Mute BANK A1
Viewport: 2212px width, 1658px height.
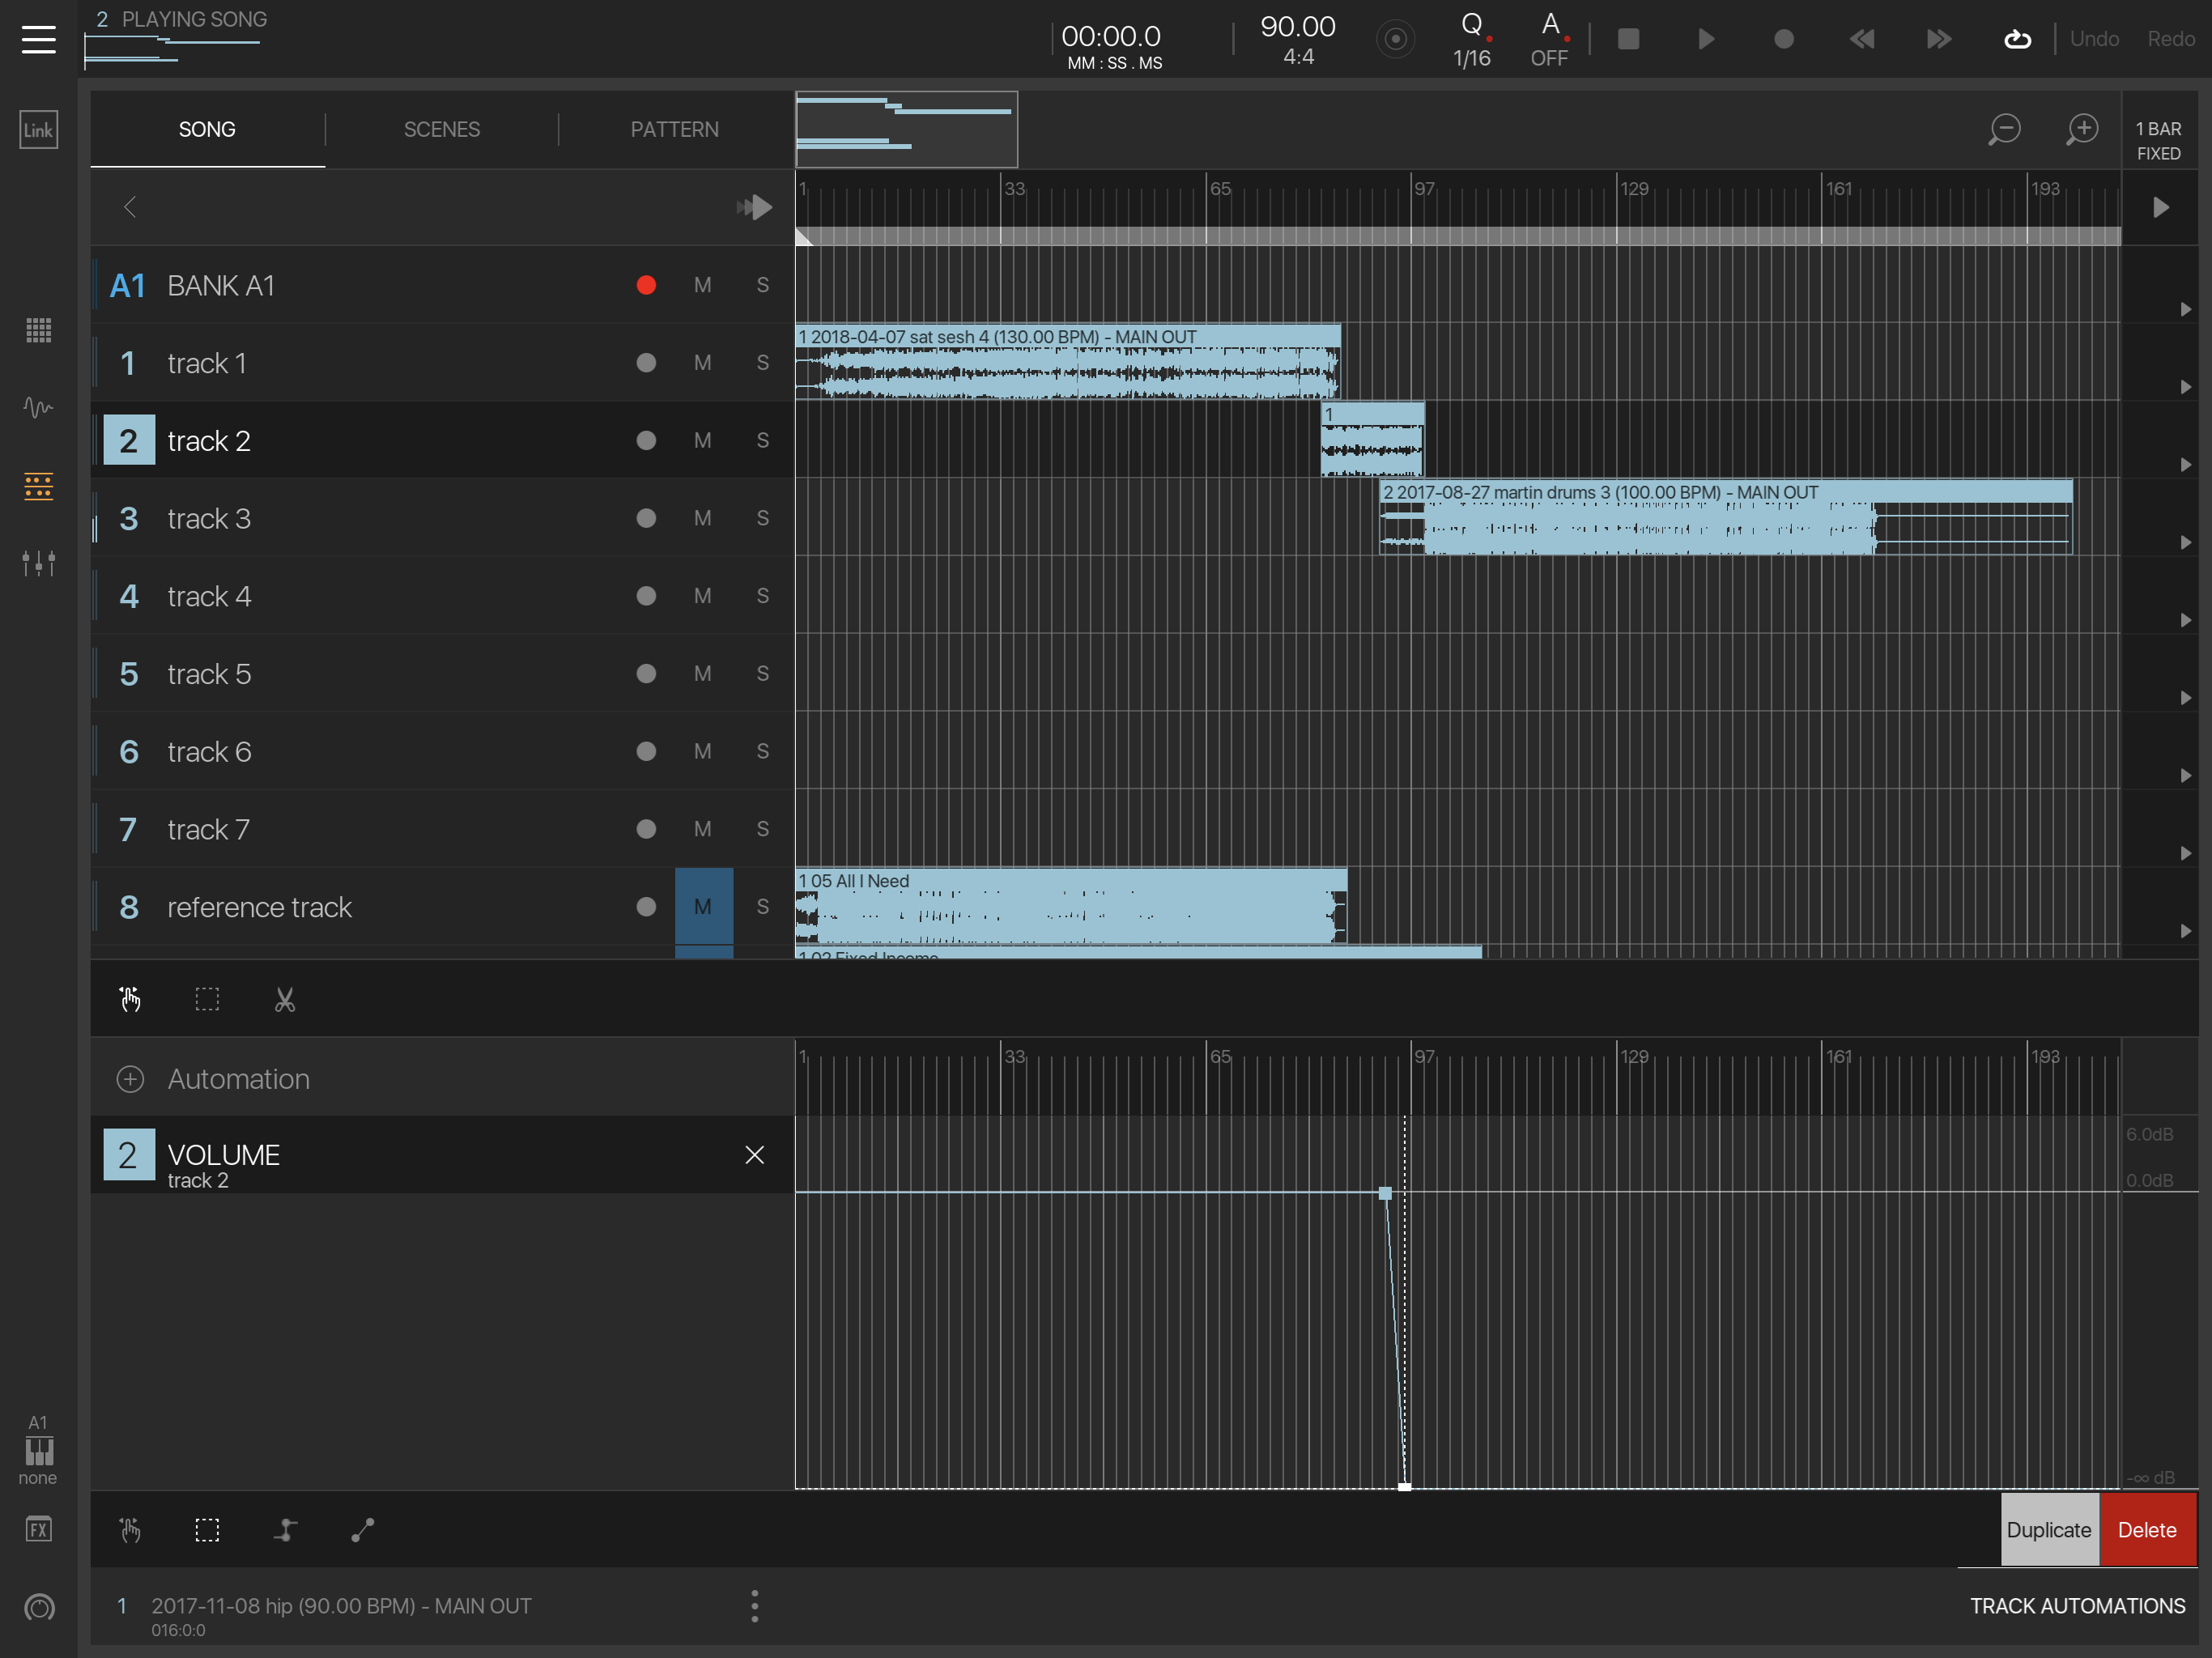[703, 285]
